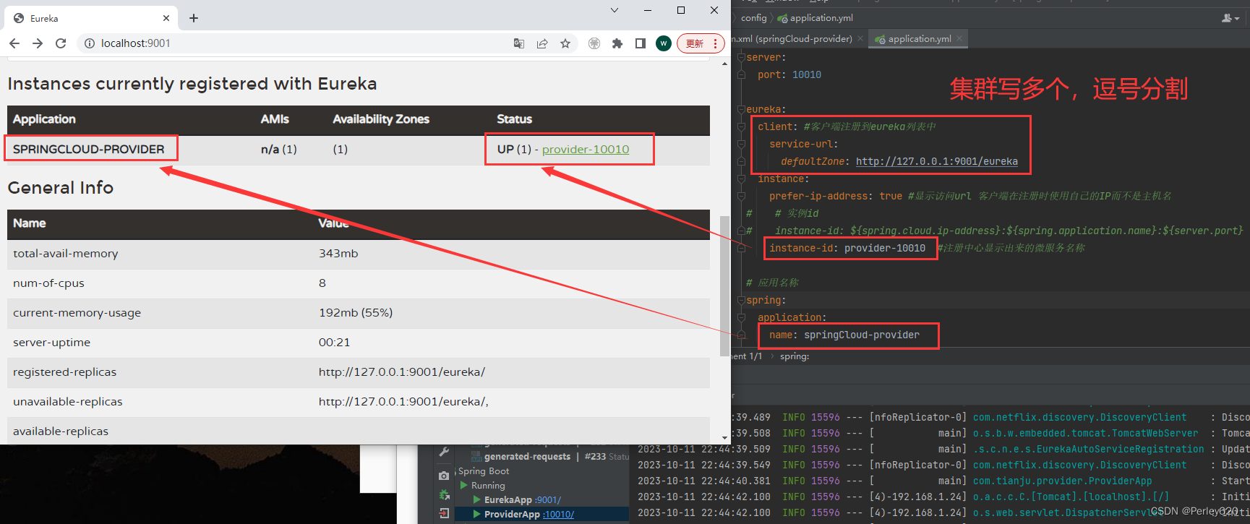Close the application.yml editor tab

click(959, 39)
